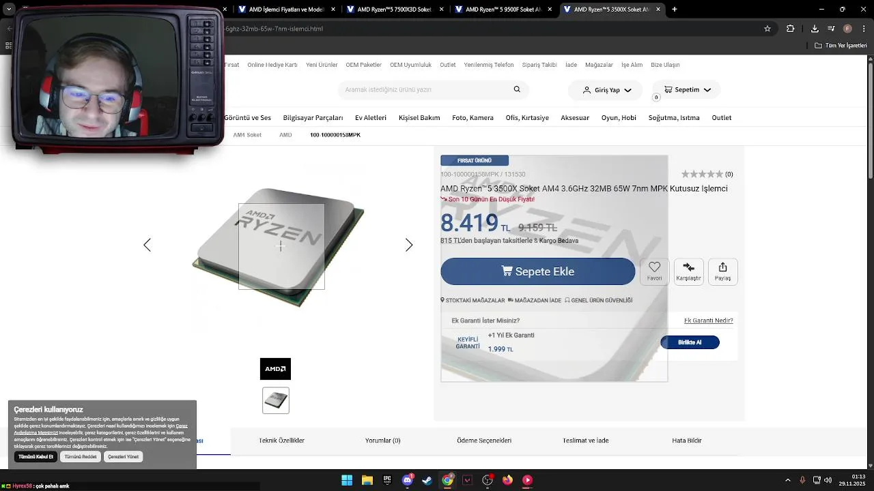This screenshot has width=874, height=491.
Task: Close the Ryzen 5 3500X tab
Action: (658, 10)
